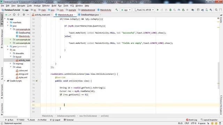Click the Search Everywhere magnifier icon
Screen dimensions: 223x125
point(216,10)
